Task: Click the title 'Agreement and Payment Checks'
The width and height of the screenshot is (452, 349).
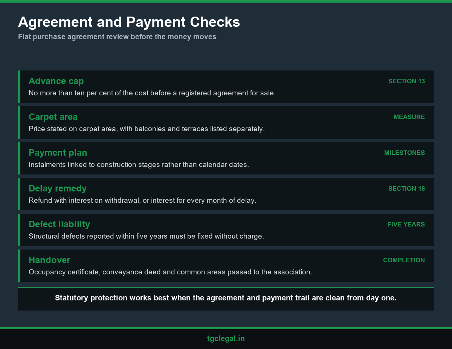Action: click(x=129, y=22)
